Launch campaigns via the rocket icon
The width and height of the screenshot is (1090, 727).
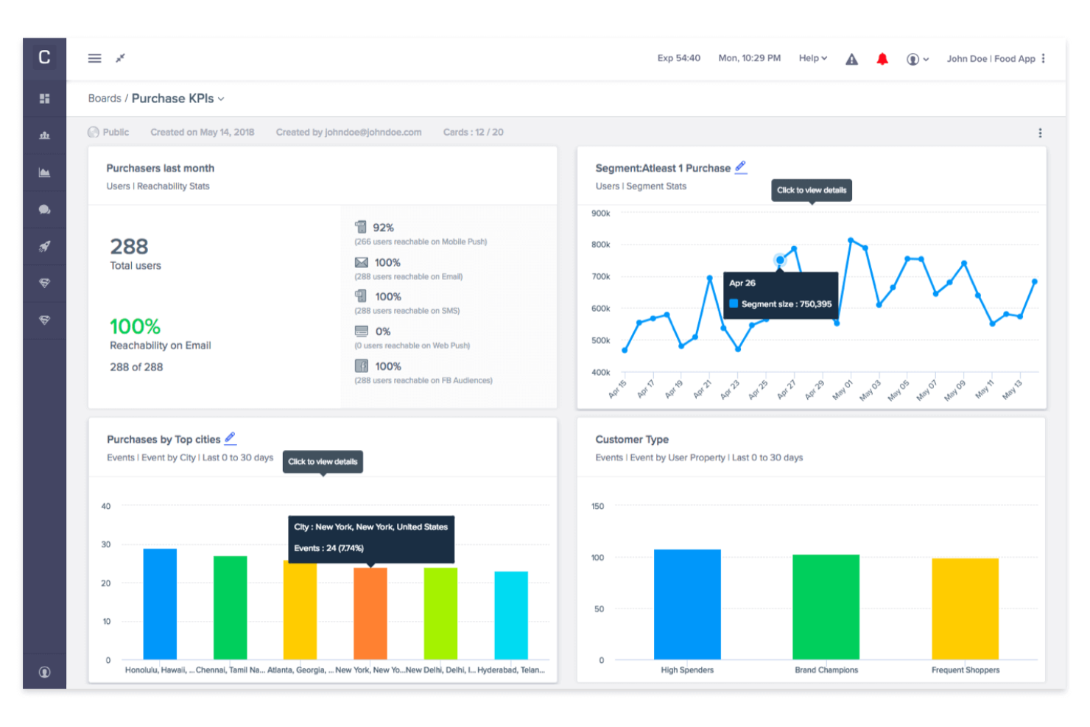(45, 246)
